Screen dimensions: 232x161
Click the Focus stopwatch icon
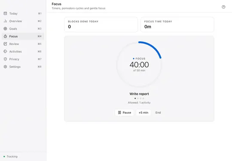pyautogui.click(x=5, y=36)
